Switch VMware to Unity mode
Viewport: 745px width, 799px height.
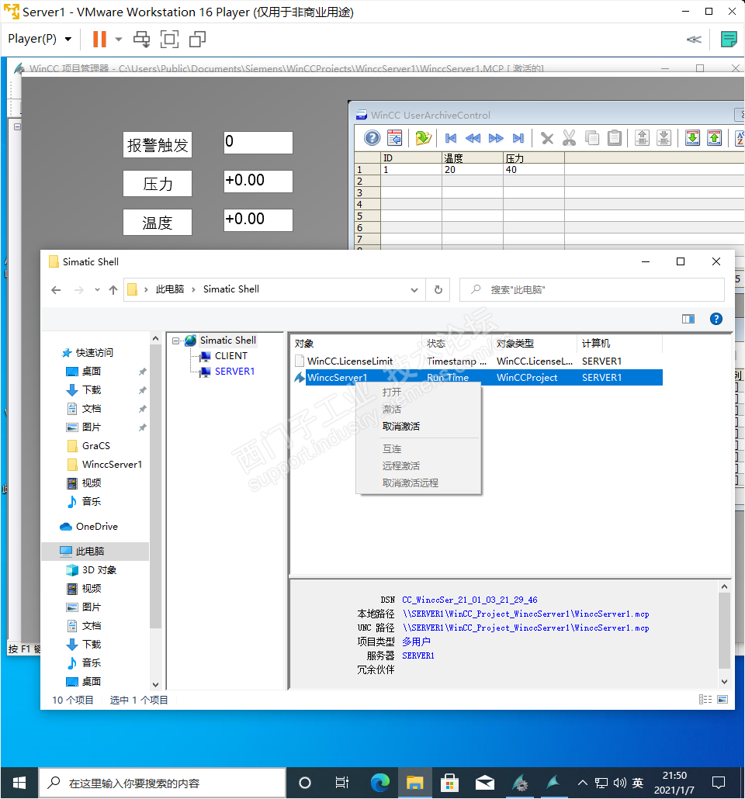(197, 40)
